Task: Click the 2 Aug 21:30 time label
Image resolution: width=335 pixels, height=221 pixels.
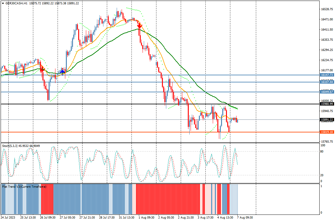Action: click(x=186, y=217)
